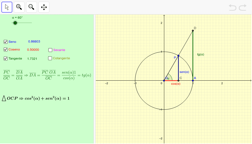Viewport: 252px width, 144px height.
Task: Click point P on the unit circle
Action: click(x=179, y=56)
